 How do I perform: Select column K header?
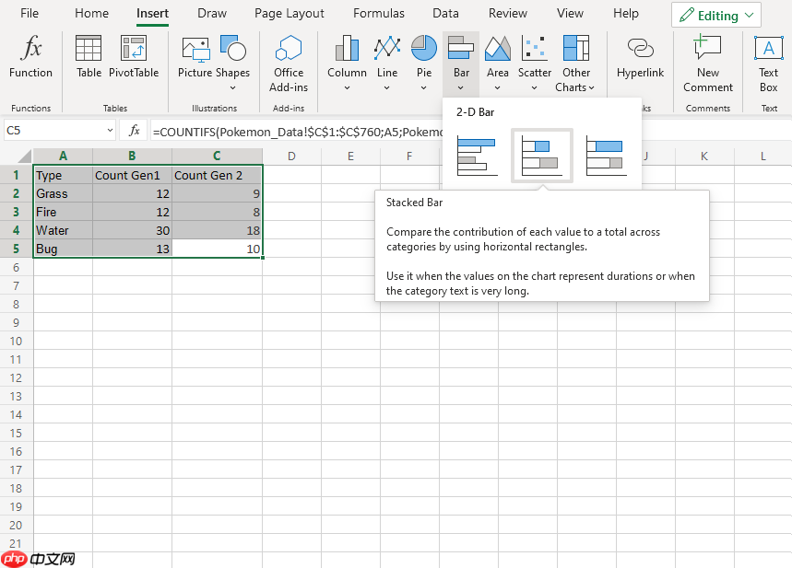[x=704, y=156]
